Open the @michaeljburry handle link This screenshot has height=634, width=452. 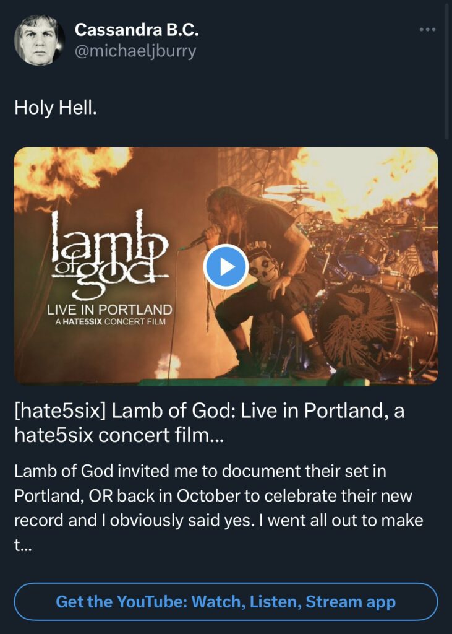(x=135, y=51)
